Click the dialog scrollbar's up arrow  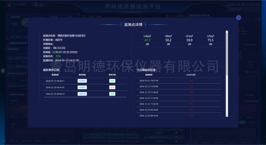(227, 32)
